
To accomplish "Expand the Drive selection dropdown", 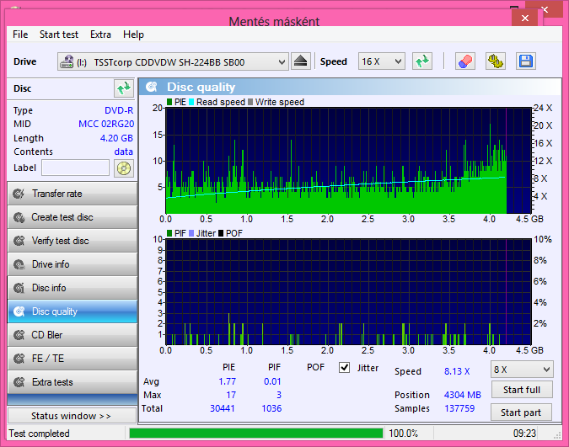I will 282,61.
